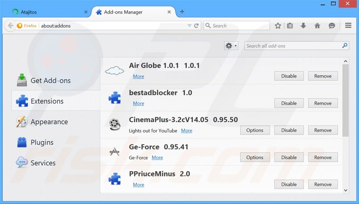Select the Air Globe 1.0.1 extension title
This screenshot has width=359, height=204.
pos(165,65)
